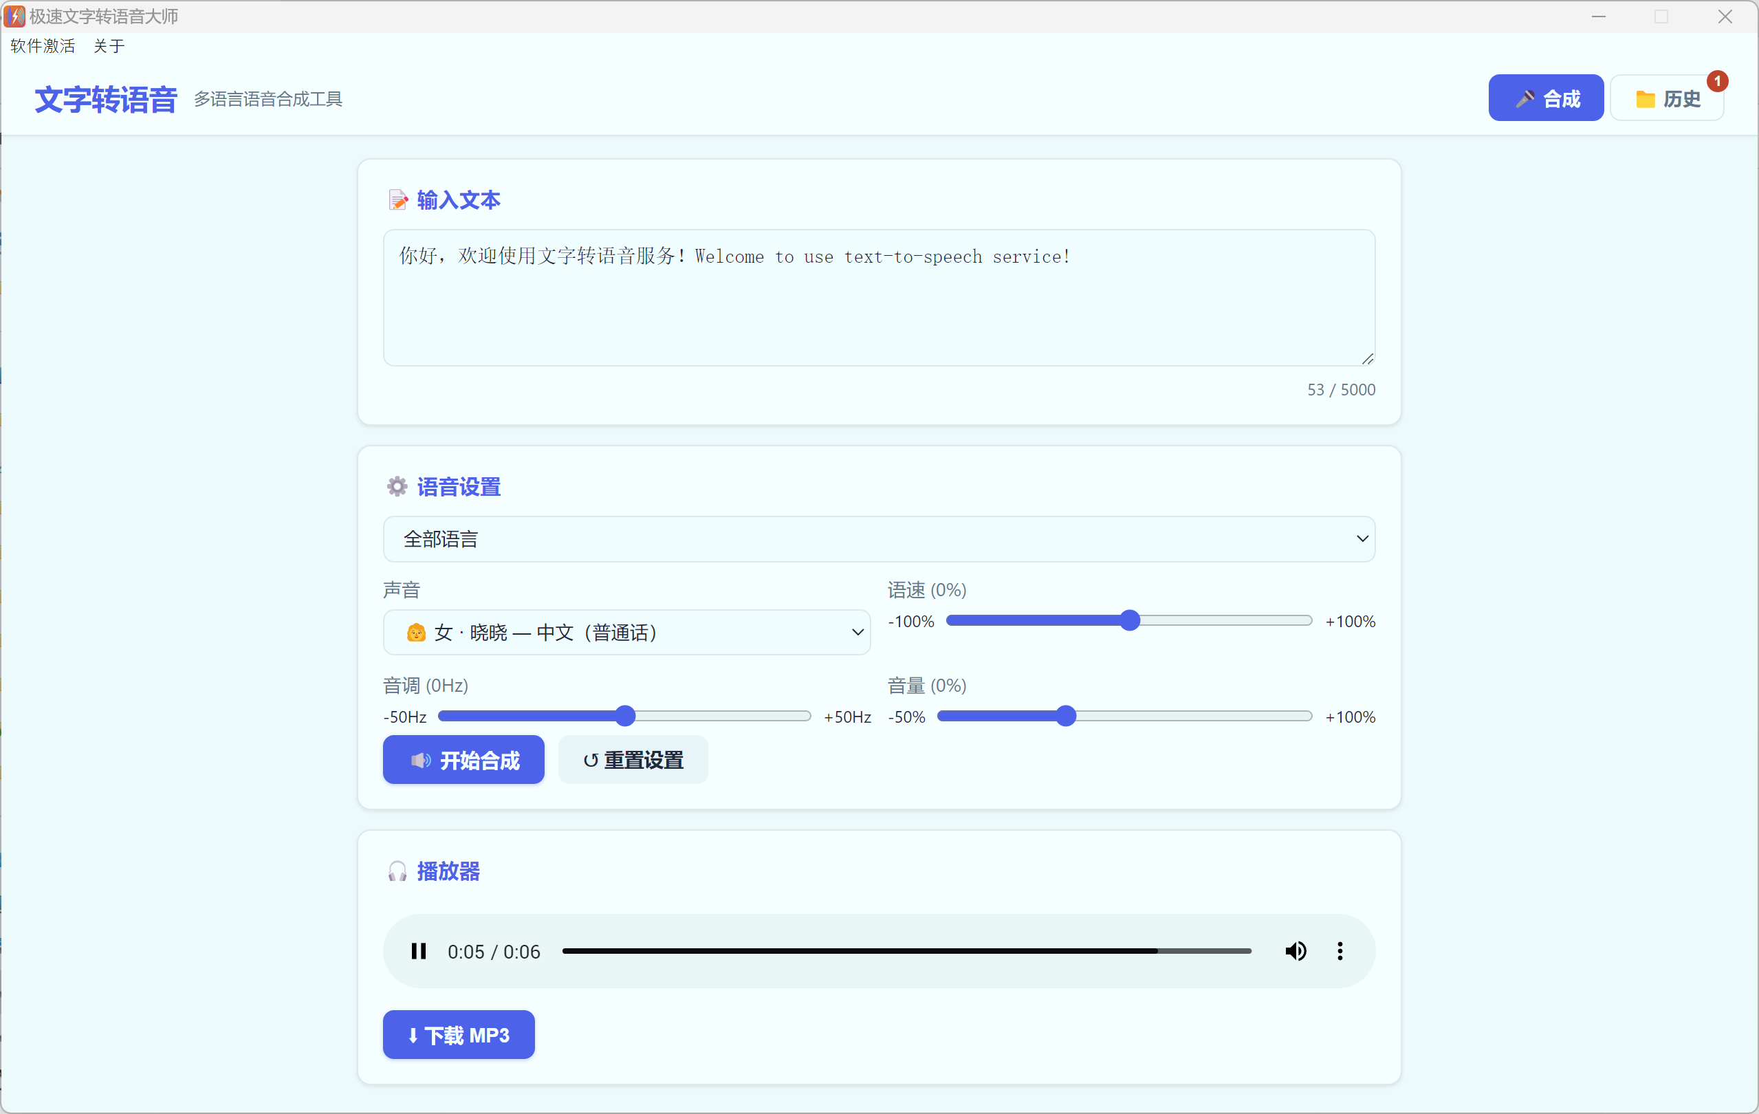
Task: Toggle playback with the pause control
Action: (x=419, y=950)
